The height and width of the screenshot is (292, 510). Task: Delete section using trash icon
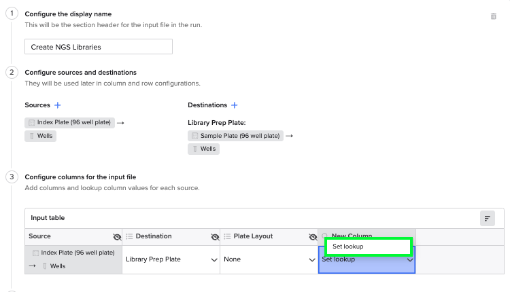coord(494,16)
